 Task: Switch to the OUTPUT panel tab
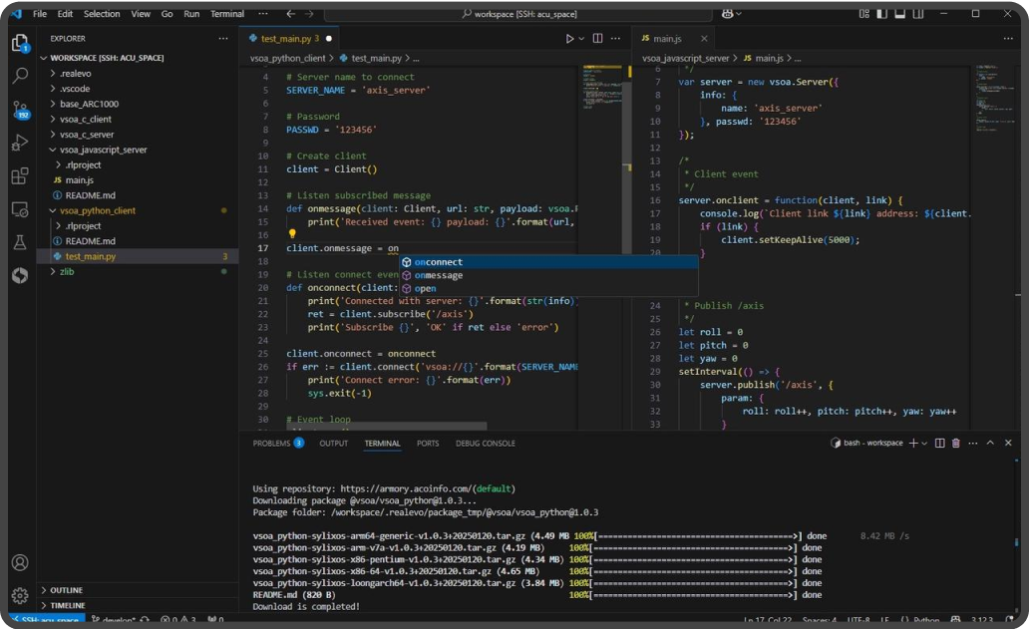[x=333, y=444]
